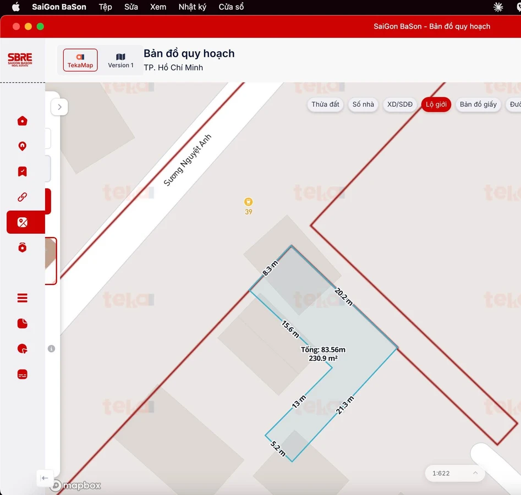Image resolution: width=521 pixels, height=495 pixels.
Task: Open the pie chart cursor sidebar icon
Action: [x=22, y=349]
